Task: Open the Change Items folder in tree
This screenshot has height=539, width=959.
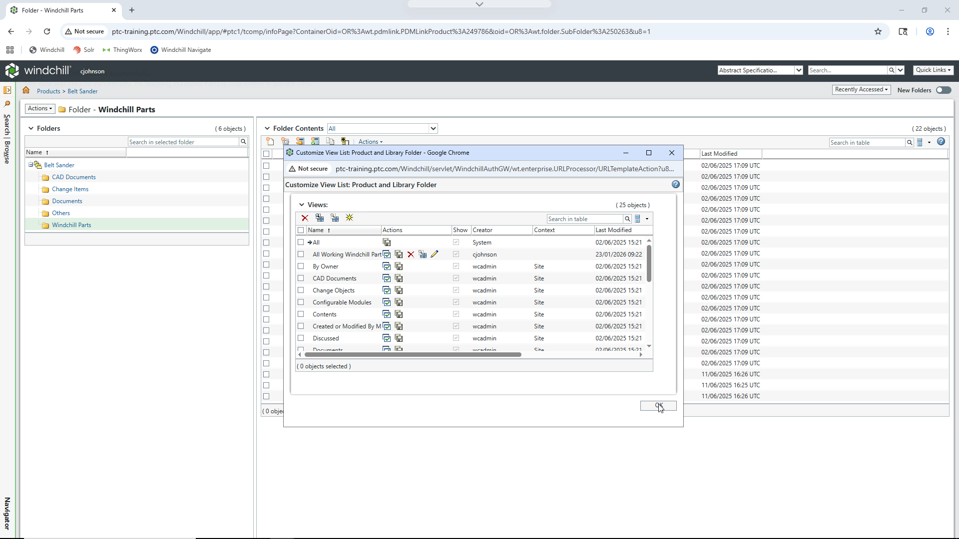Action: pyautogui.click(x=70, y=189)
